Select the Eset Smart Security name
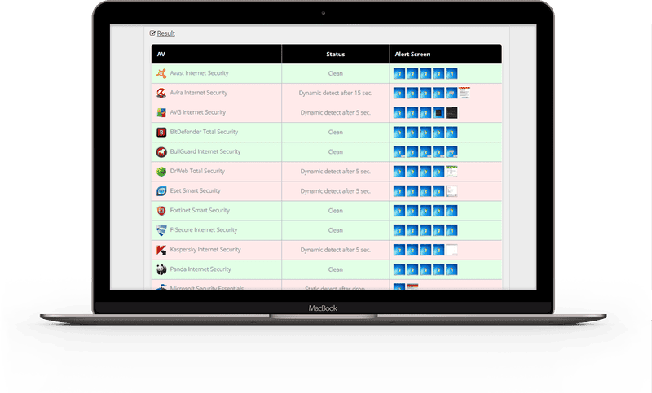The width and height of the screenshot is (652, 393). (196, 190)
